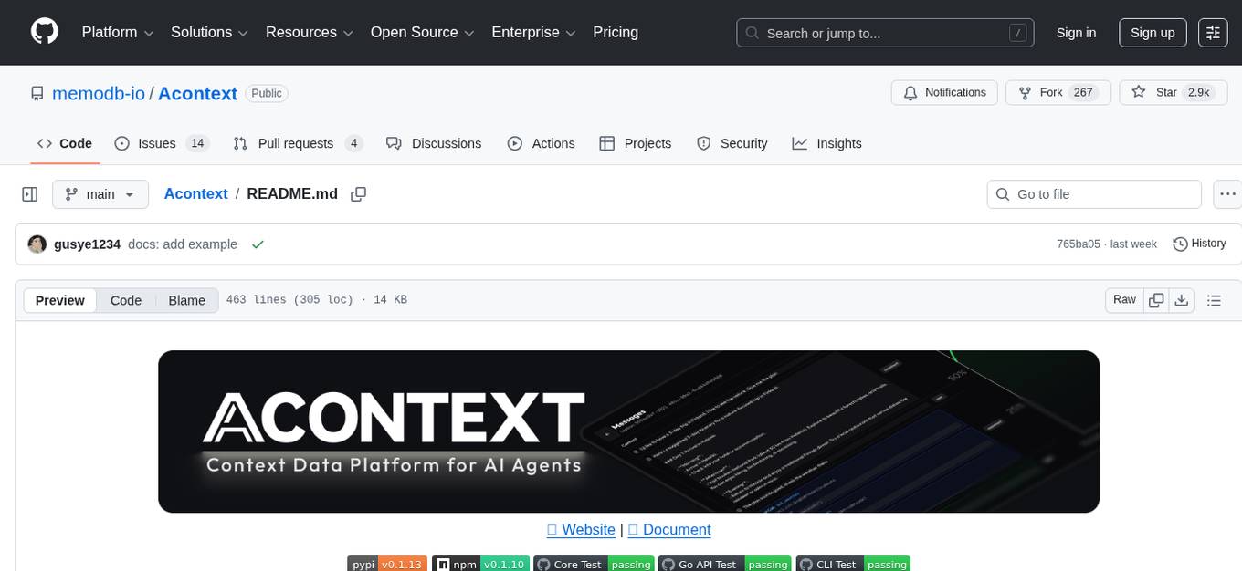Download the raw README file
The height and width of the screenshot is (571, 1242).
pos(1182,299)
